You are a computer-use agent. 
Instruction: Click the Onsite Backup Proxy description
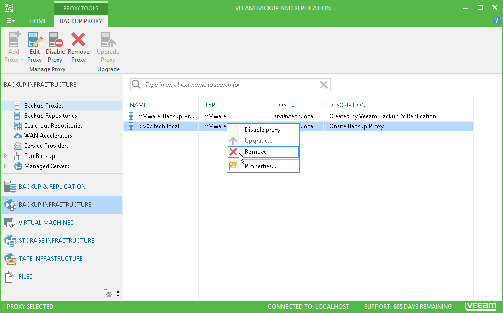pos(356,126)
